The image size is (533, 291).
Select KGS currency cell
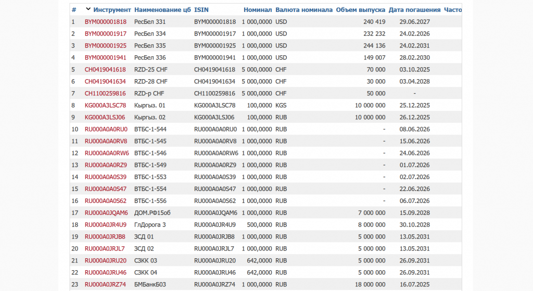click(x=281, y=105)
